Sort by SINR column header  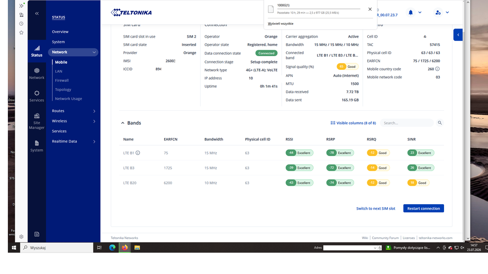pyautogui.click(x=411, y=139)
